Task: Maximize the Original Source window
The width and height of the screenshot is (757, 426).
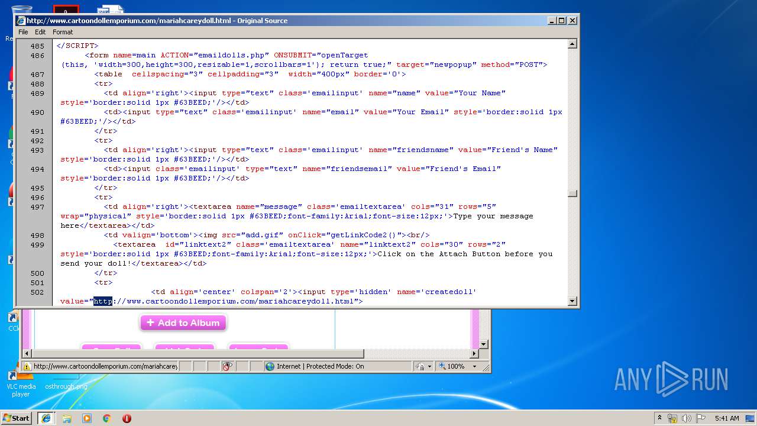Action: tap(562, 21)
